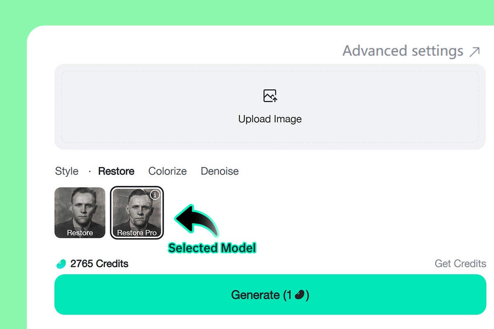Click the Generate button
This screenshot has height=329, width=494.
[270, 294]
